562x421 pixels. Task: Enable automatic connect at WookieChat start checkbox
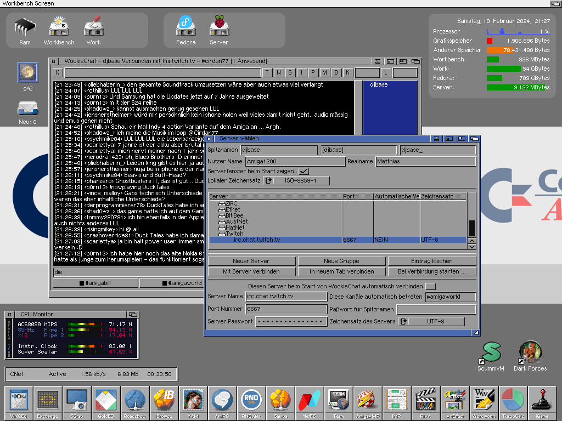(430, 286)
